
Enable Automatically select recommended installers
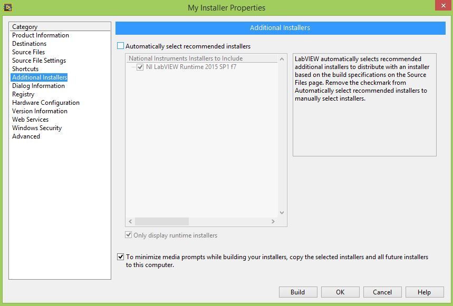tap(120, 46)
